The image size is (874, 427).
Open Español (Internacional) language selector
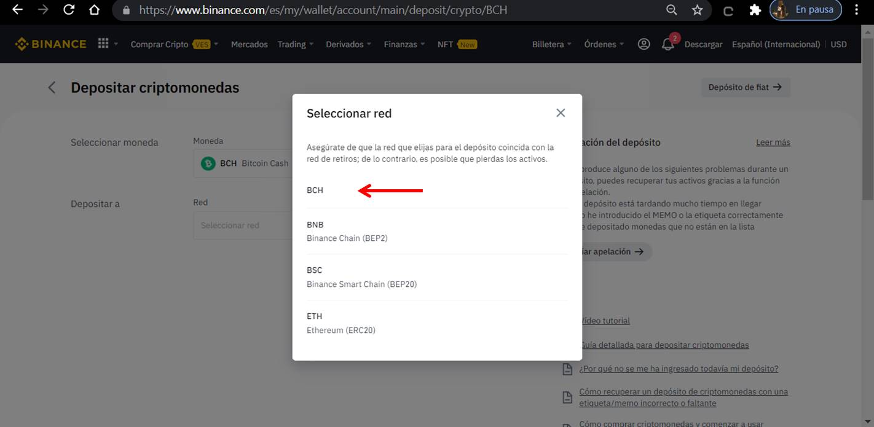coord(776,44)
